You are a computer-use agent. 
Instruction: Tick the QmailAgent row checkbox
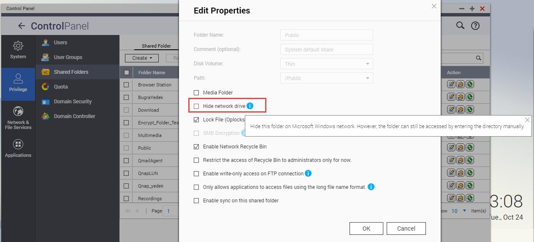[x=126, y=161]
